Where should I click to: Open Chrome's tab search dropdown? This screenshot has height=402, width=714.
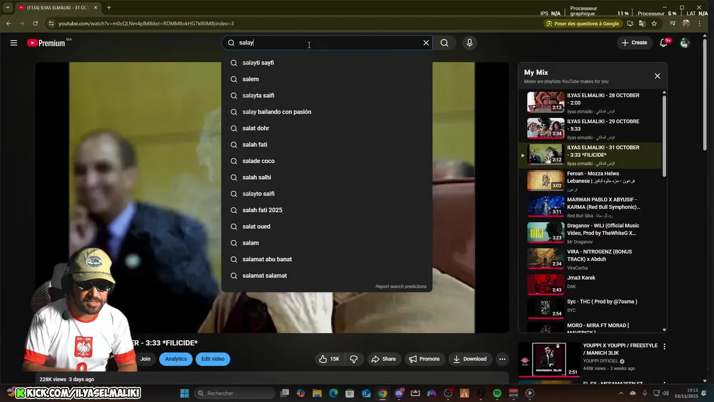pos(7,8)
